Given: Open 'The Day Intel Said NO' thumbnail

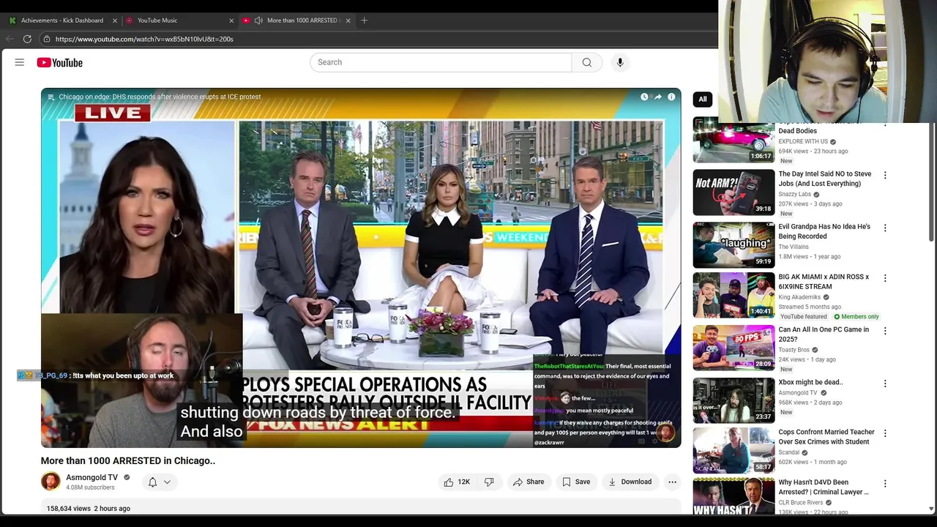Looking at the screenshot, I should coord(733,193).
